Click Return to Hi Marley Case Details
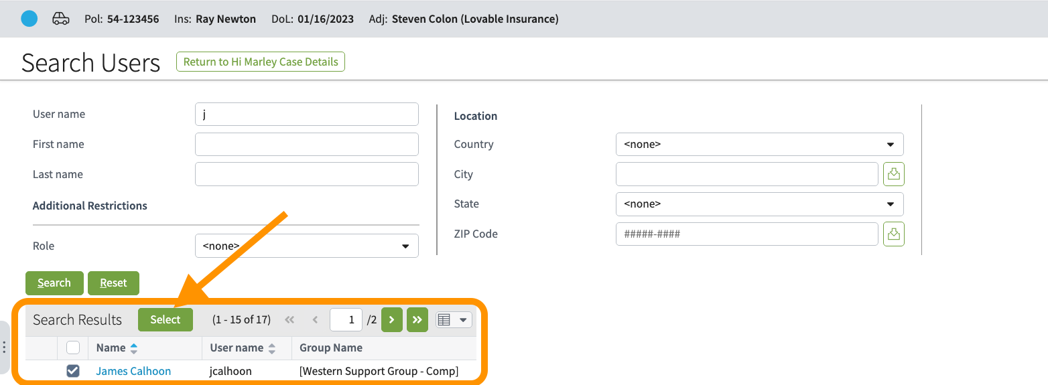The height and width of the screenshot is (385, 1048). [261, 62]
